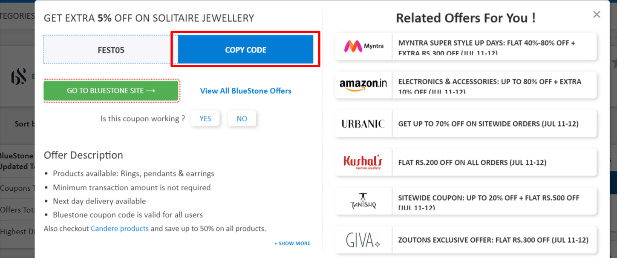This screenshot has width=617, height=258.
Task: Open View All BlueStone Offers link
Action: tap(246, 91)
